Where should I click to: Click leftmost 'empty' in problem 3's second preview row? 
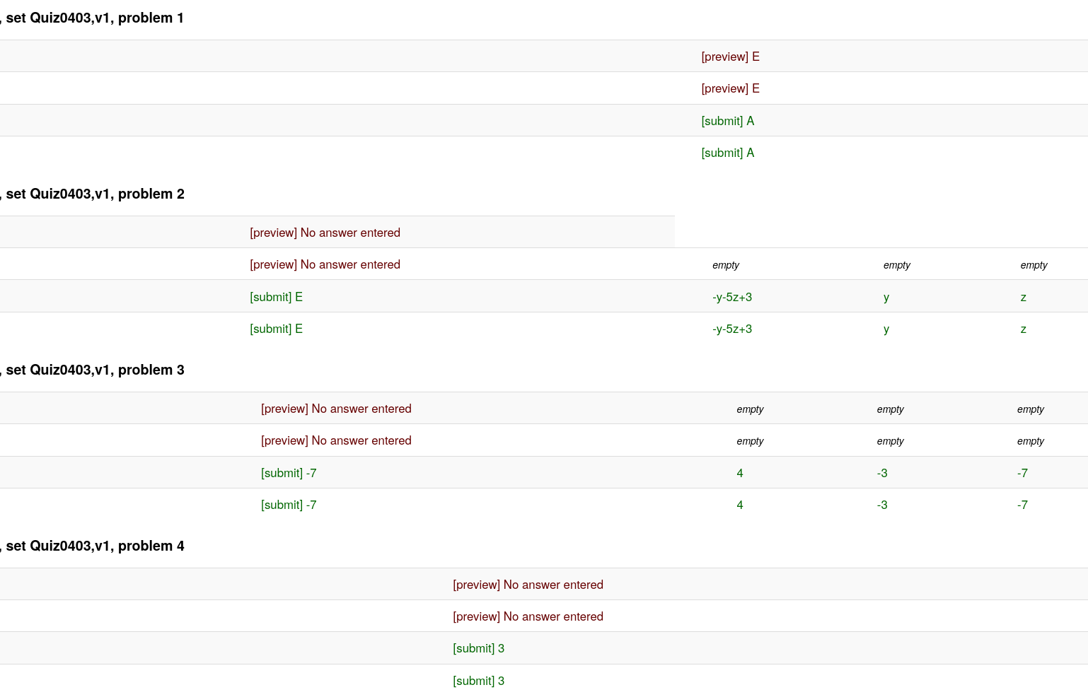tap(750, 441)
